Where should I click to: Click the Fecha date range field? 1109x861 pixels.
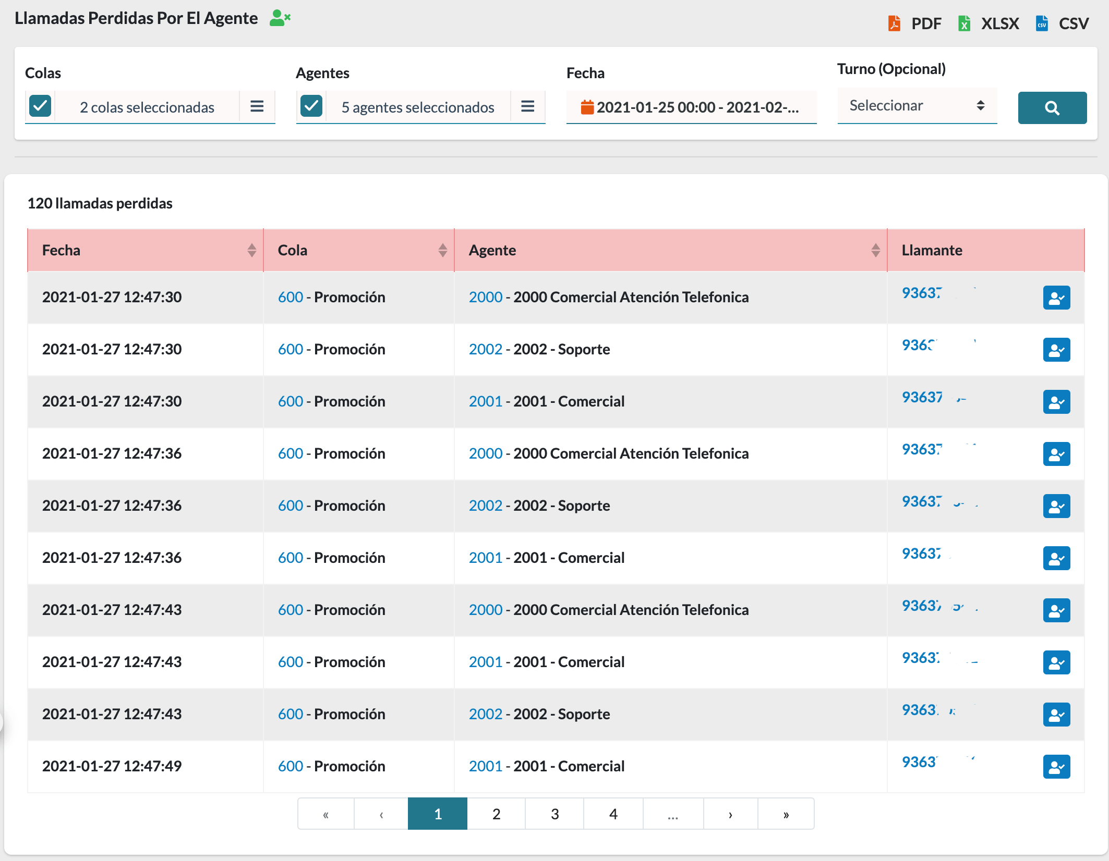(x=691, y=107)
